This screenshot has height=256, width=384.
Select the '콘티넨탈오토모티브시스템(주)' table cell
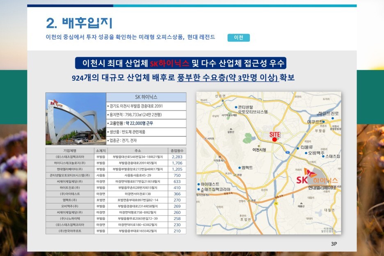[70, 176]
